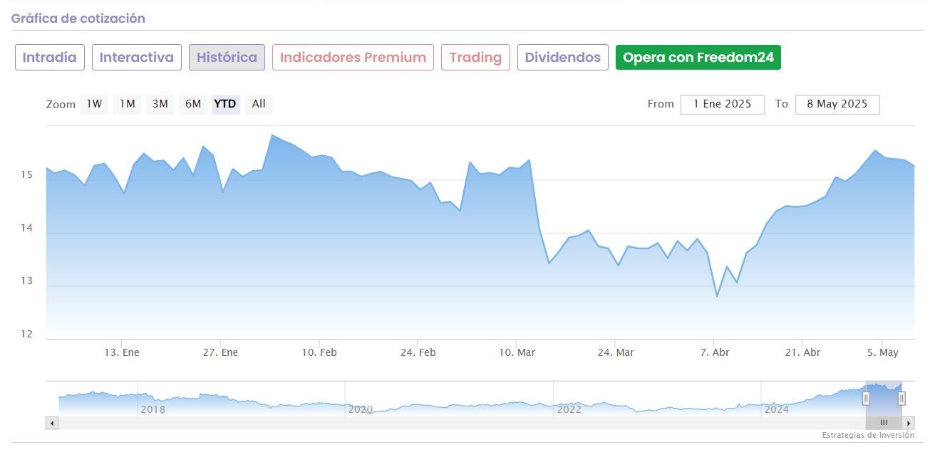Click the navigator scrollbar thumb grip

[884, 423]
